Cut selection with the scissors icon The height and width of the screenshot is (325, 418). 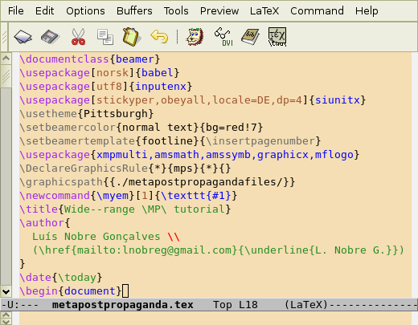[x=78, y=37]
